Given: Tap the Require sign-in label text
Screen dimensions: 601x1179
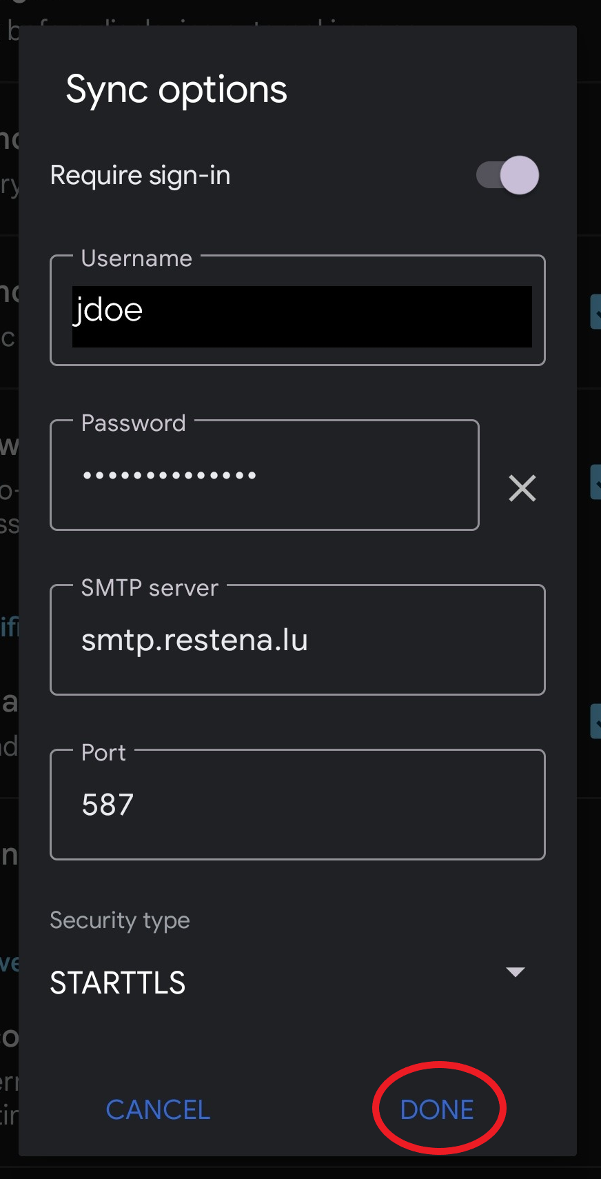Looking at the screenshot, I should coord(141,176).
